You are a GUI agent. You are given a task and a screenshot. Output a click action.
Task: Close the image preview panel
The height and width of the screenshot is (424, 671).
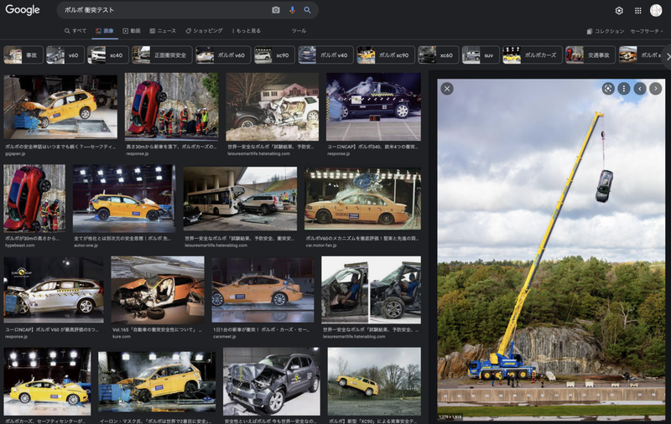447,88
